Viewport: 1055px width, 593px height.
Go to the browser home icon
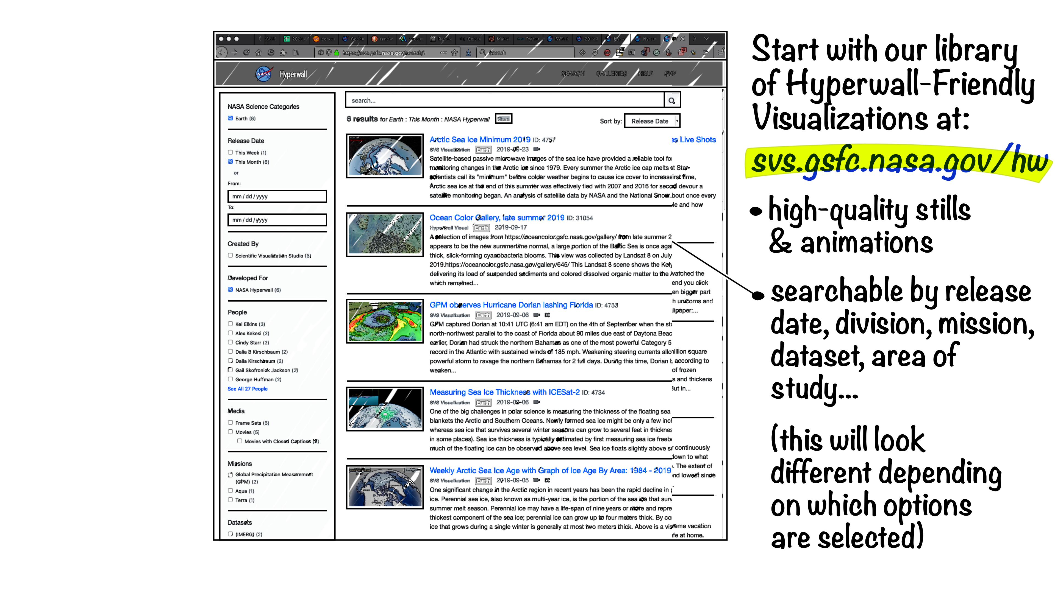pyautogui.click(x=259, y=52)
